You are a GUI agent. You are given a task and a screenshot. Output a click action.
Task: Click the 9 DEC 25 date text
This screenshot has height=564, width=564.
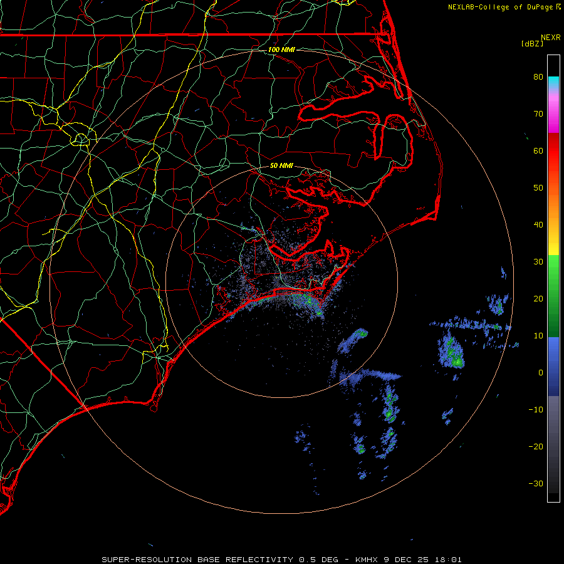[x=405, y=560]
